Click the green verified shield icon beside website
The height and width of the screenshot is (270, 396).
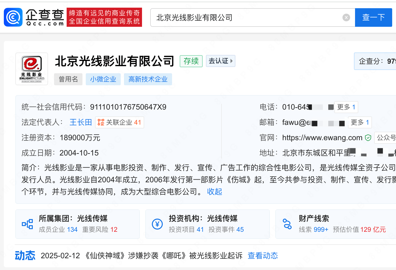(x=368, y=138)
